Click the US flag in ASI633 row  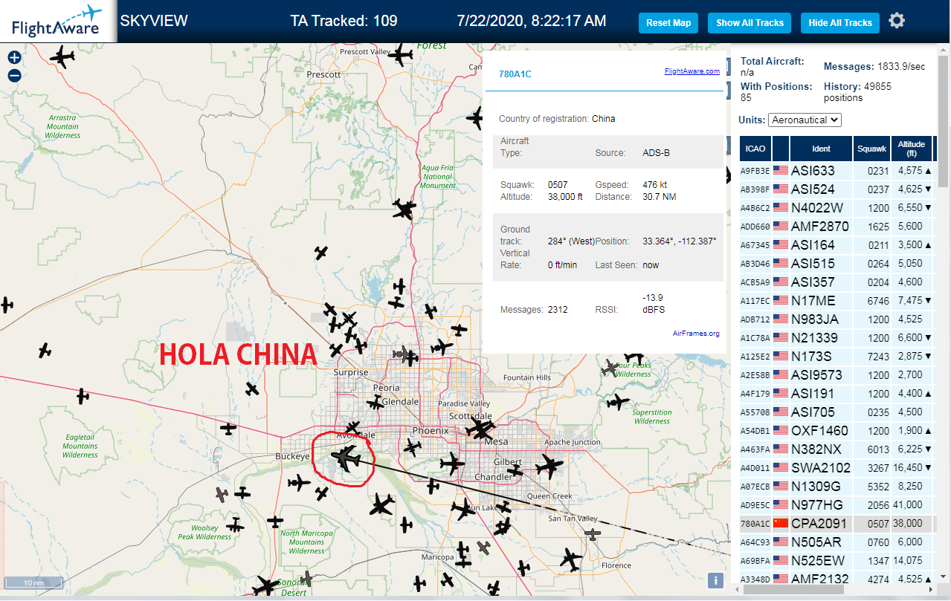click(780, 171)
